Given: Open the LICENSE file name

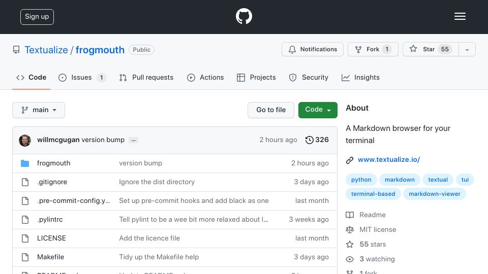Looking at the screenshot, I should (51, 238).
